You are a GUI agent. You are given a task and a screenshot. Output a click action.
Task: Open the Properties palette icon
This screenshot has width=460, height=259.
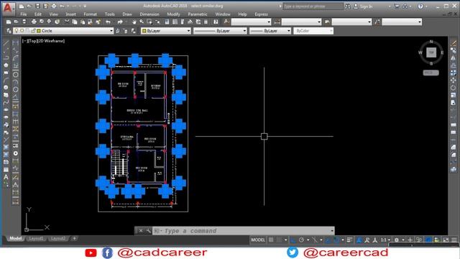(167, 22)
